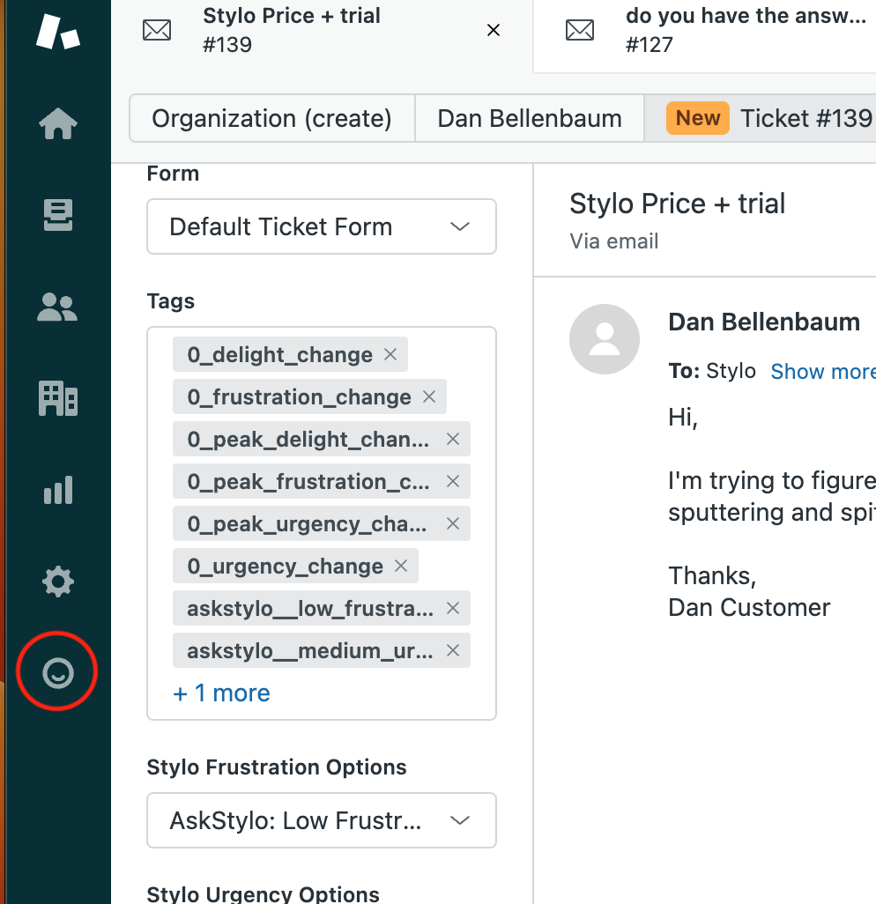876x904 pixels.
Task: Click the Dan Bellenbaum sender name
Action: 763,322
